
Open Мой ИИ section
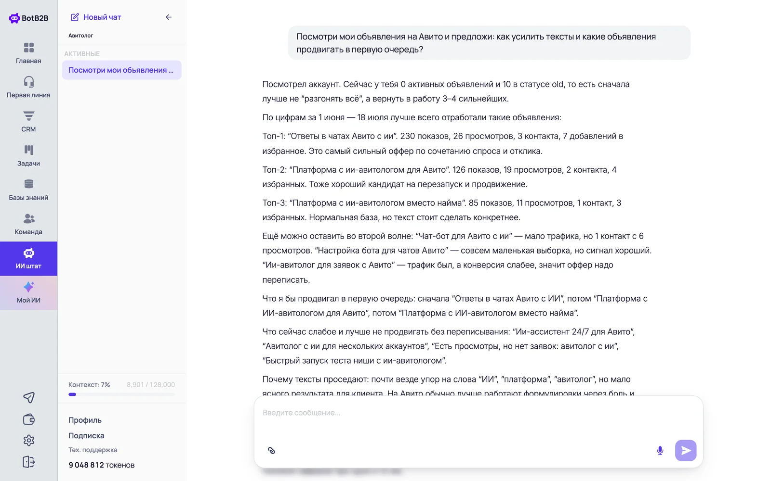(x=28, y=293)
